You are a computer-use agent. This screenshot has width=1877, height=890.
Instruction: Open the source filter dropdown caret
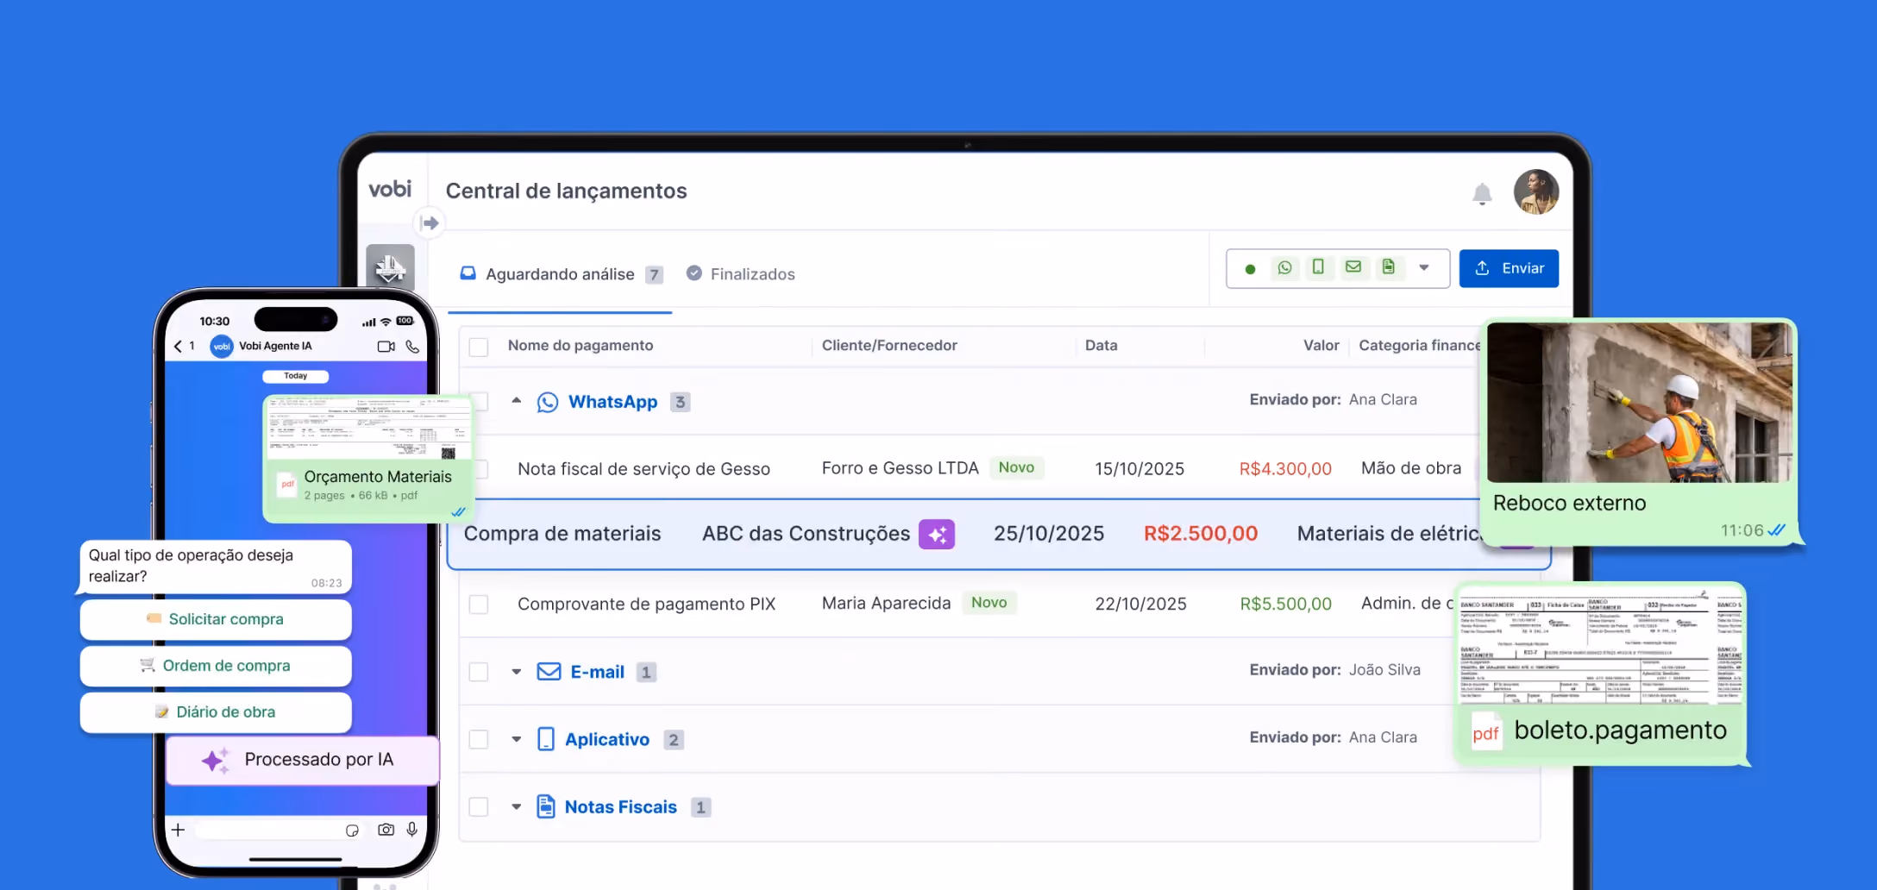tap(1424, 268)
